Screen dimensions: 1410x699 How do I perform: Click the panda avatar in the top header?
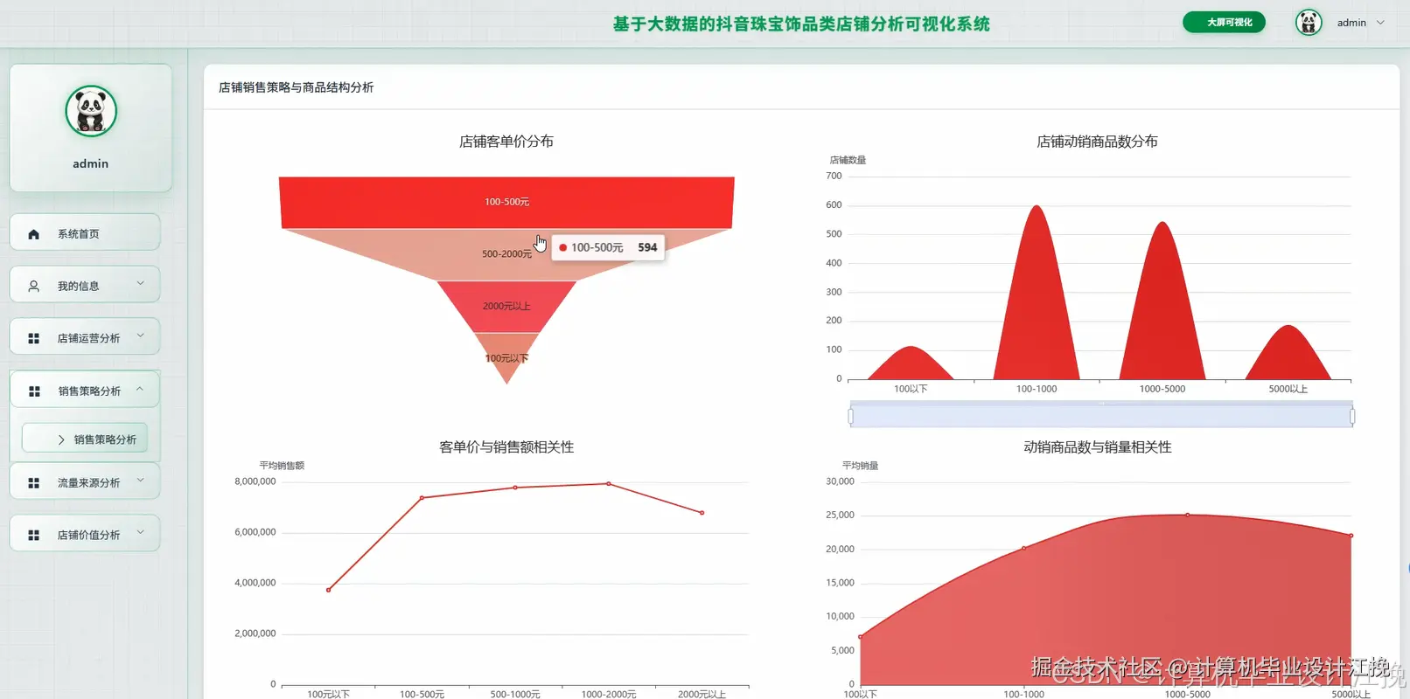(1309, 23)
